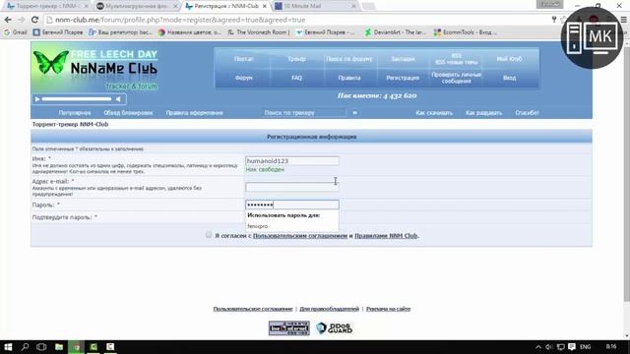
Task: Click footer Реклама на сайте link
Action: pos(388,309)
